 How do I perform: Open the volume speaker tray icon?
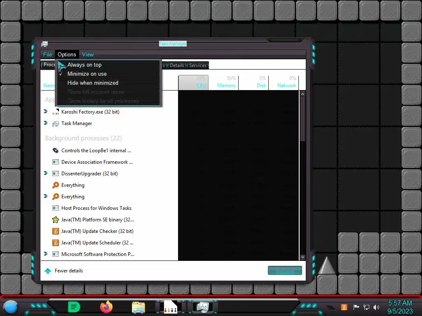(x=376, y=307)
